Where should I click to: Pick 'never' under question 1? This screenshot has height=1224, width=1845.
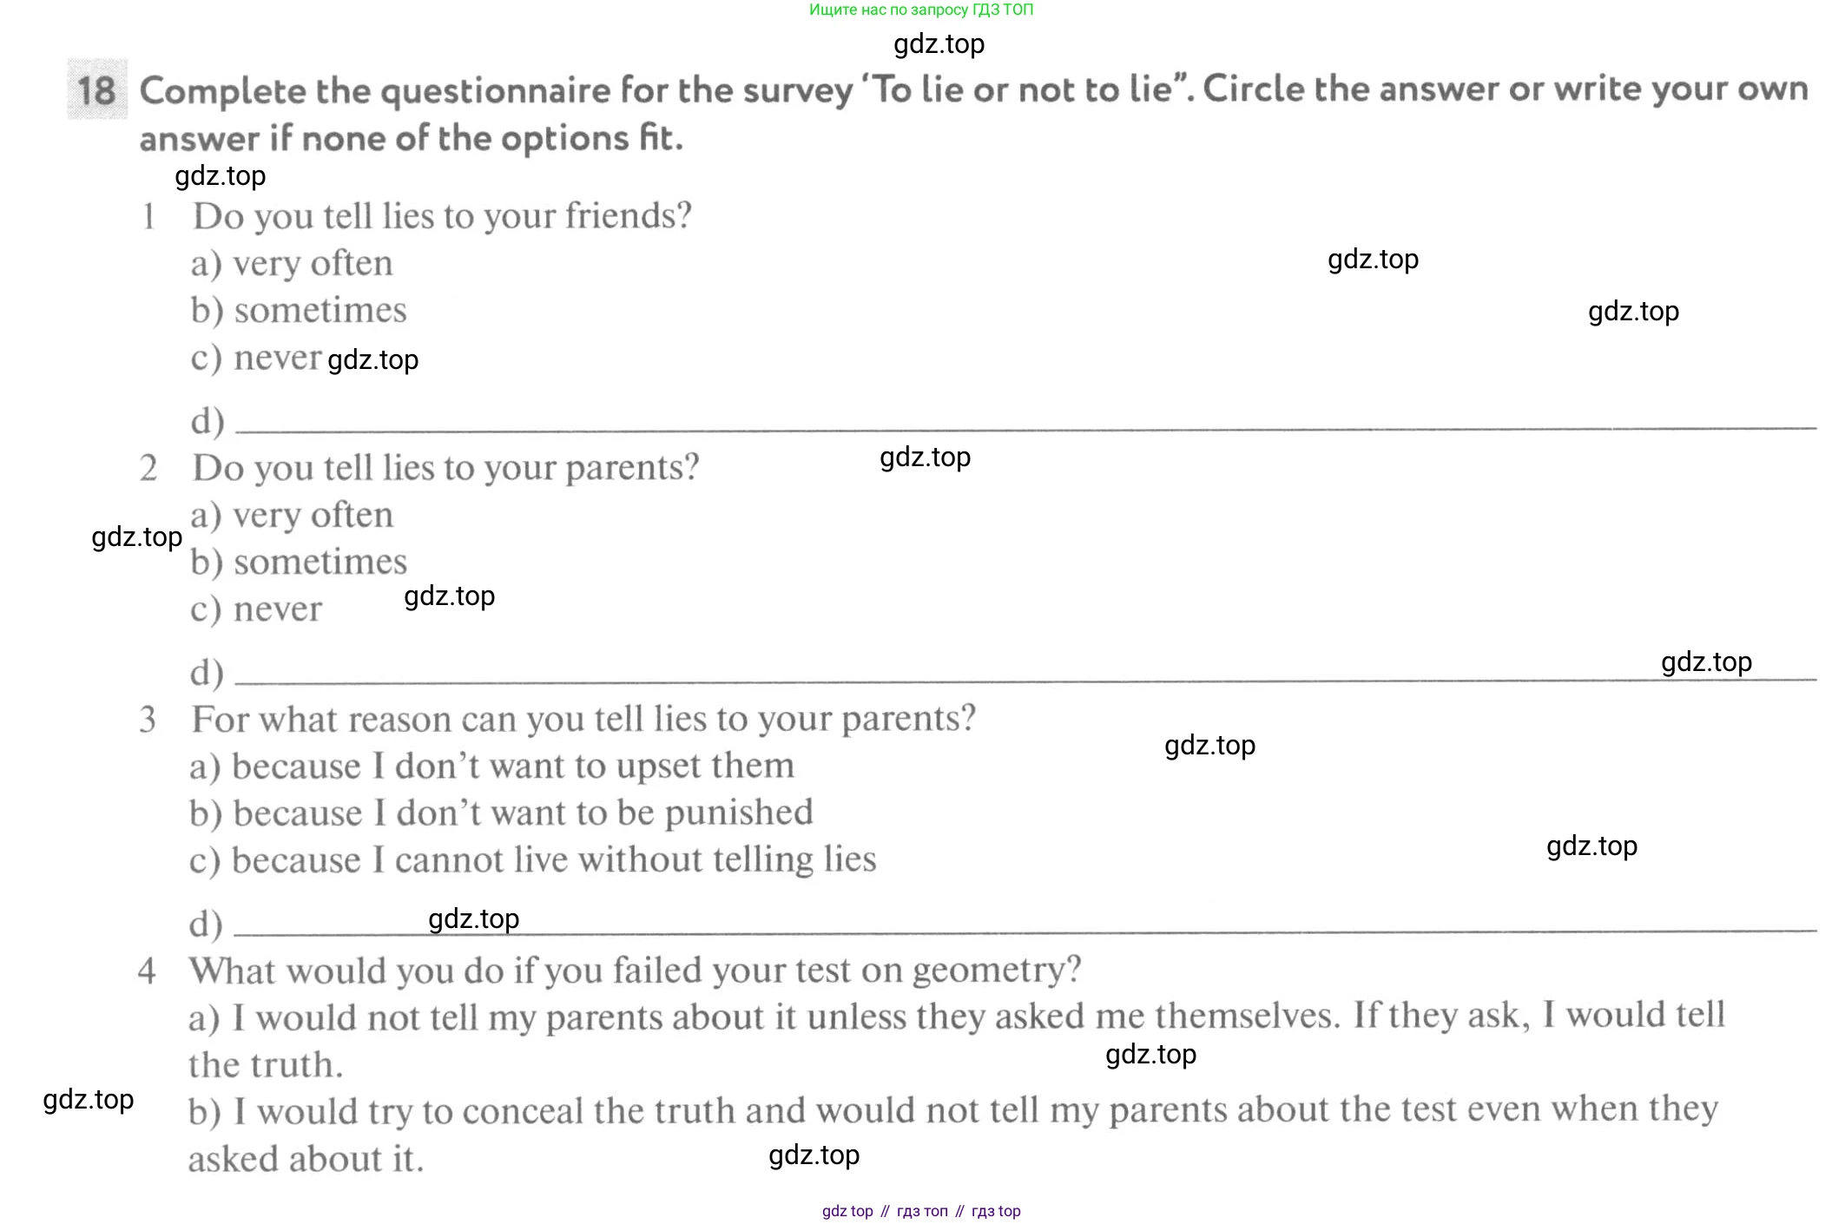click(x=256, y=358)
